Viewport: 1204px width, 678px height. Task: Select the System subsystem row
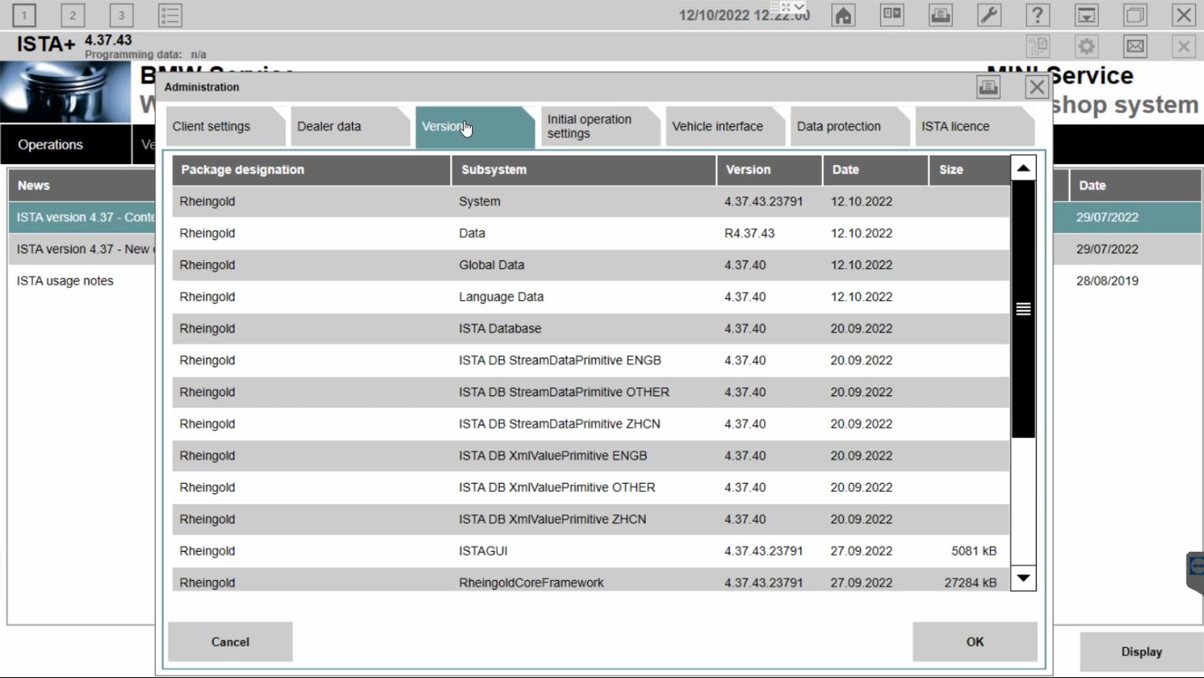591,201
